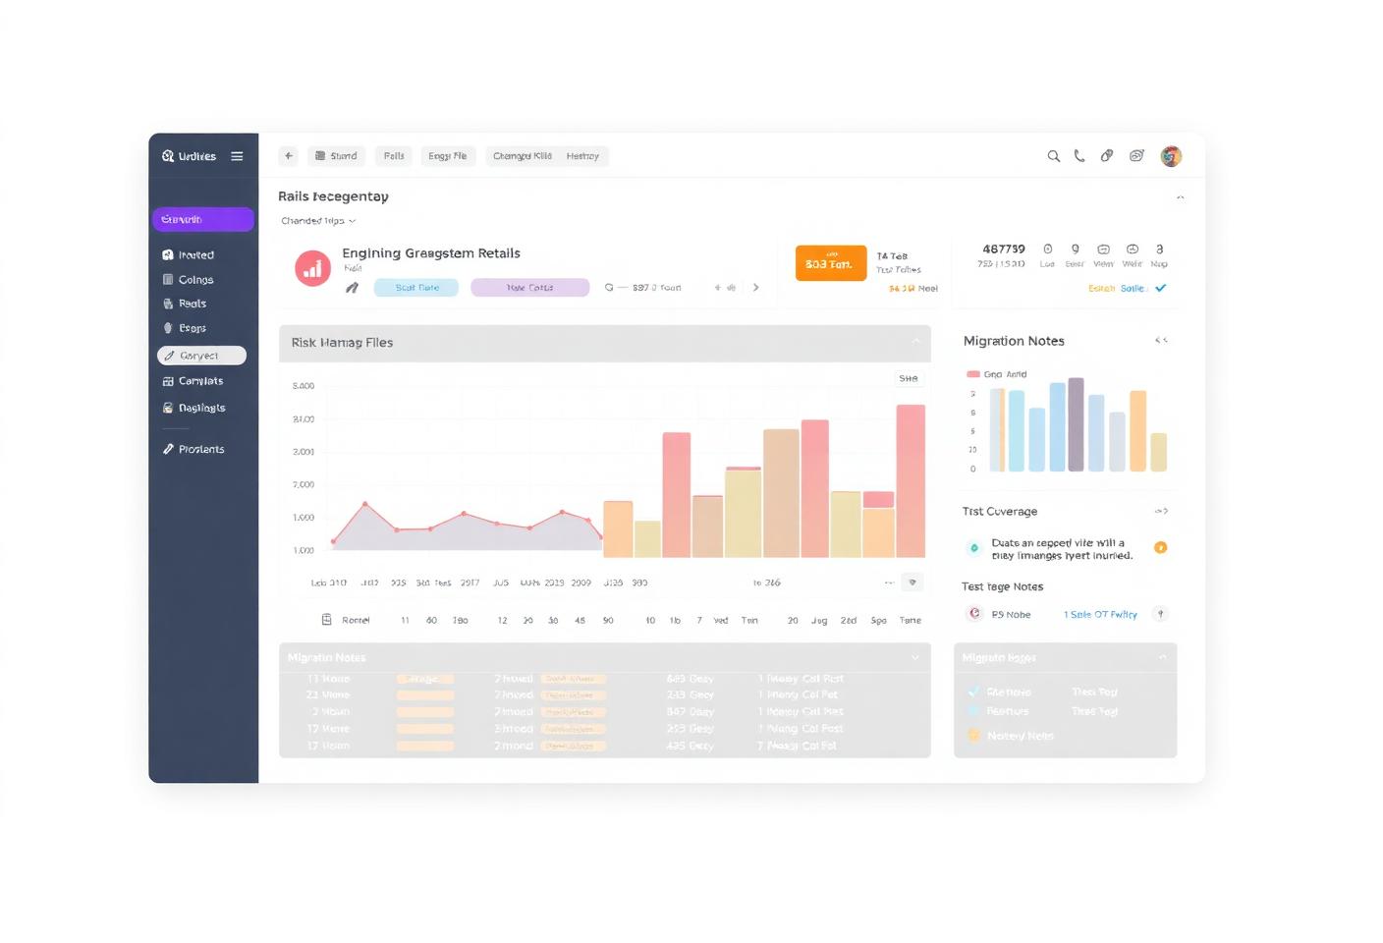
Task: Collapse the Migratin Notes table panel
Action: click(x=915, y=657)
